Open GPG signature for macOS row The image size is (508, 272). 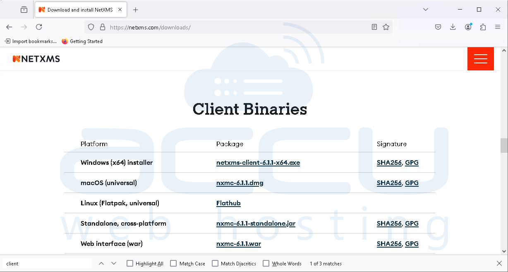[412, 183]
